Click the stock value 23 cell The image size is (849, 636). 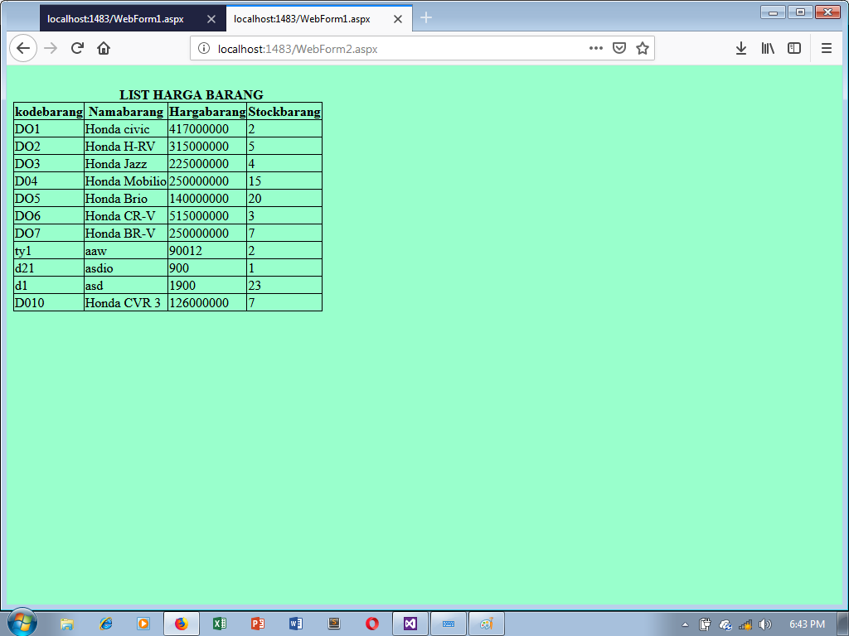click(x=284, y=285)
